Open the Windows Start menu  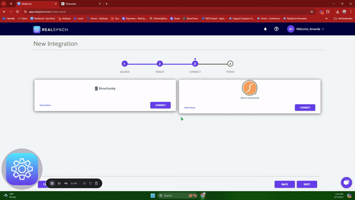[x=153, y=196]
